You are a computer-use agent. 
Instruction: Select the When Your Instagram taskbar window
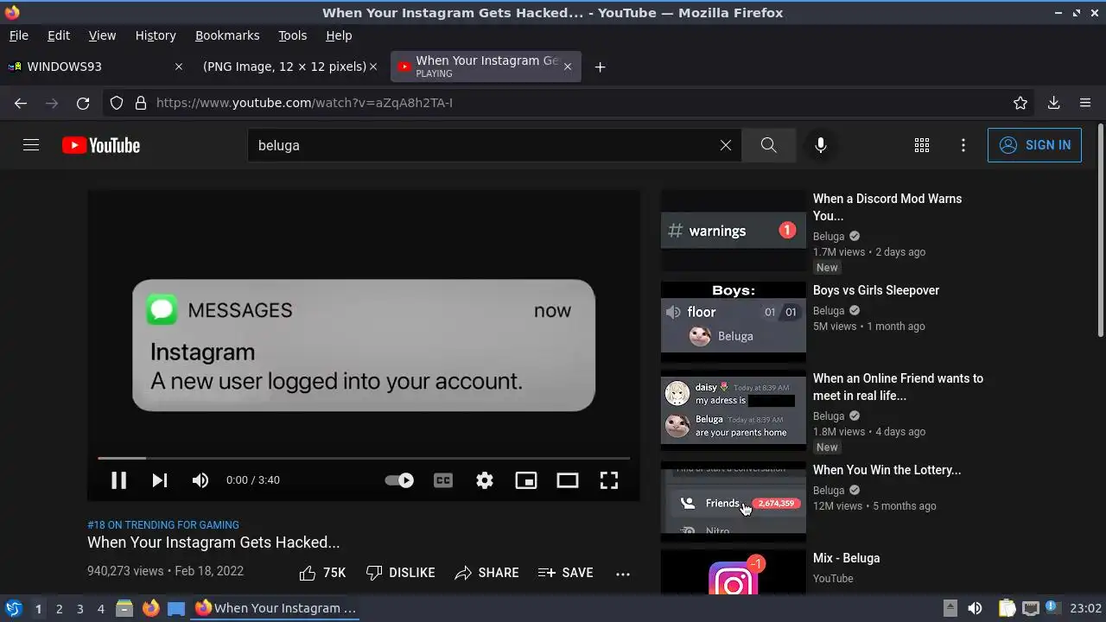276,608
